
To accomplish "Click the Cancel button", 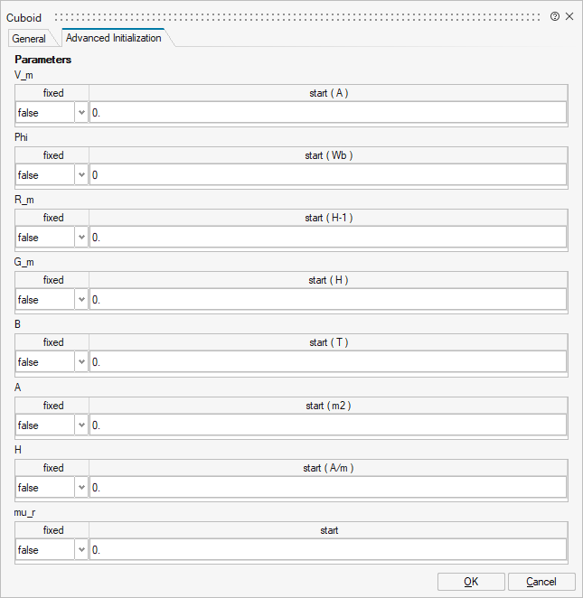I will click(541, 582).
